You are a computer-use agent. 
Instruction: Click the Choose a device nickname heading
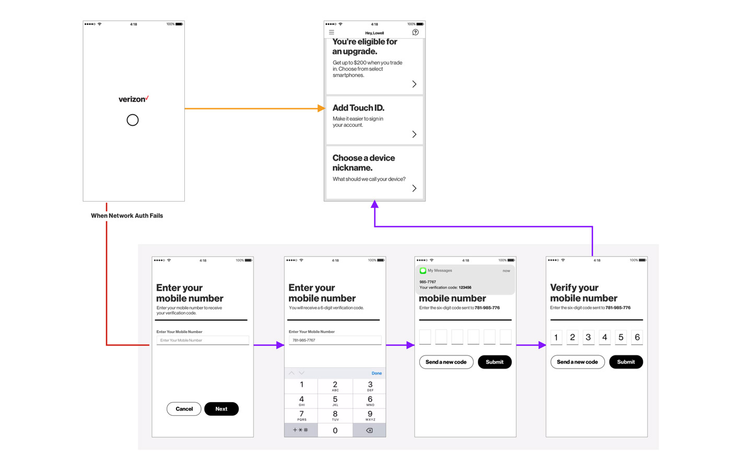pos(364,163)
